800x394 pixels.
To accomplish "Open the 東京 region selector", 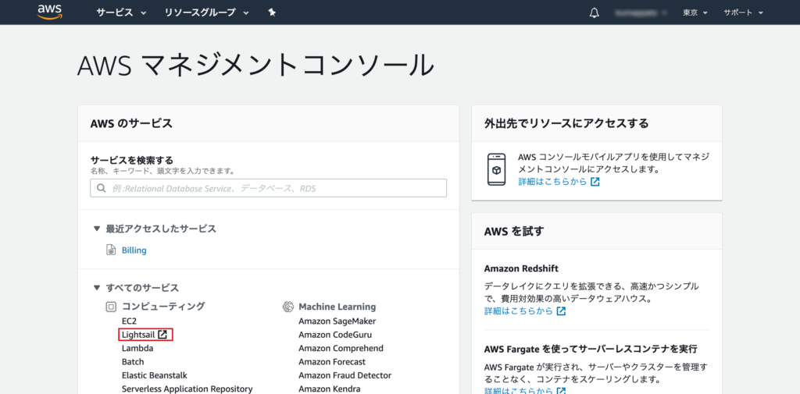I will (695, 12).
